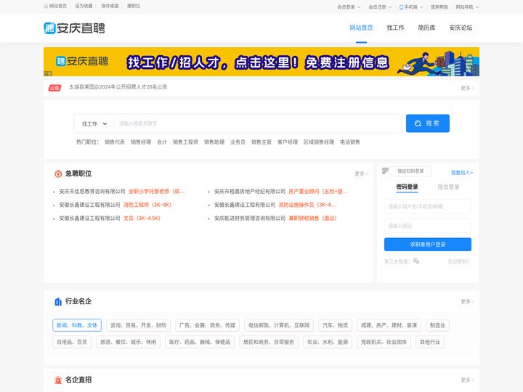
Task: Click company 安庆市佳恩教育咨询有限公司
Action: tap(92, 192)
